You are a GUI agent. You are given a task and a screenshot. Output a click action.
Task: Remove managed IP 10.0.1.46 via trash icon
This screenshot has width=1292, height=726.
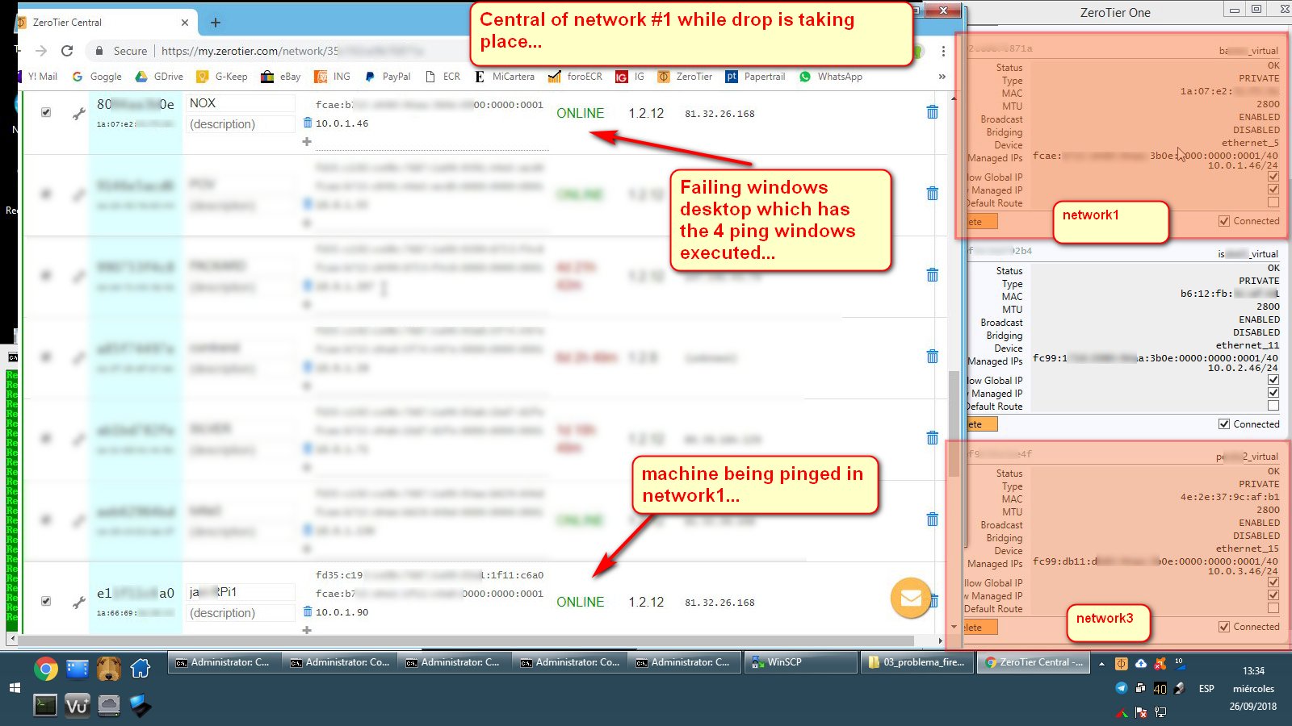coord(308,123)
